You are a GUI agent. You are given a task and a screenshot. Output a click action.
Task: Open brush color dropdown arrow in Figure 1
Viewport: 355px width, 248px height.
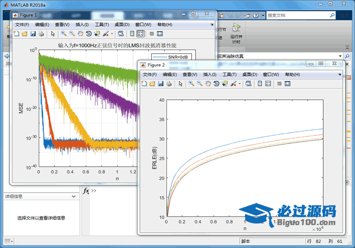[112, 34]
